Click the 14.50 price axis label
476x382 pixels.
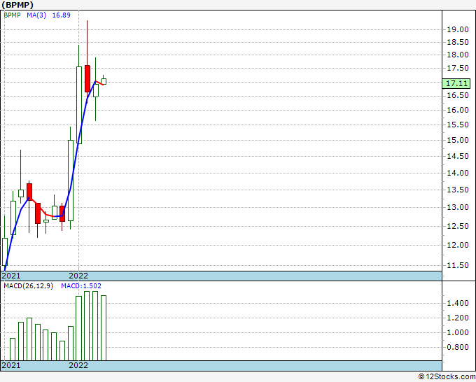pyautogui.click(x=458, y=156)
